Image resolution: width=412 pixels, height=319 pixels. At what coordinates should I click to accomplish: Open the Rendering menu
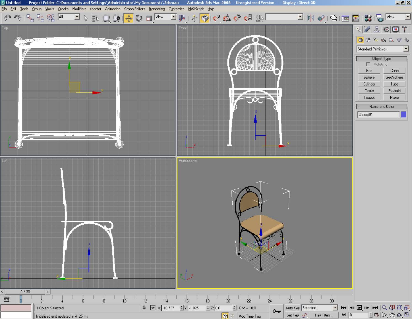click(157, 9)
